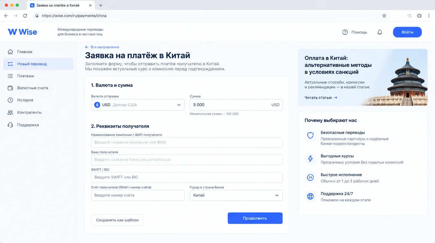Click the Wise logo
The image size is (435, 243).
(22, 32)
